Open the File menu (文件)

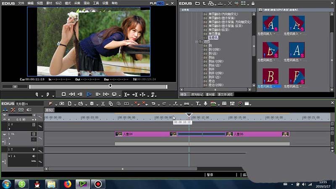(x=21, y=3)
